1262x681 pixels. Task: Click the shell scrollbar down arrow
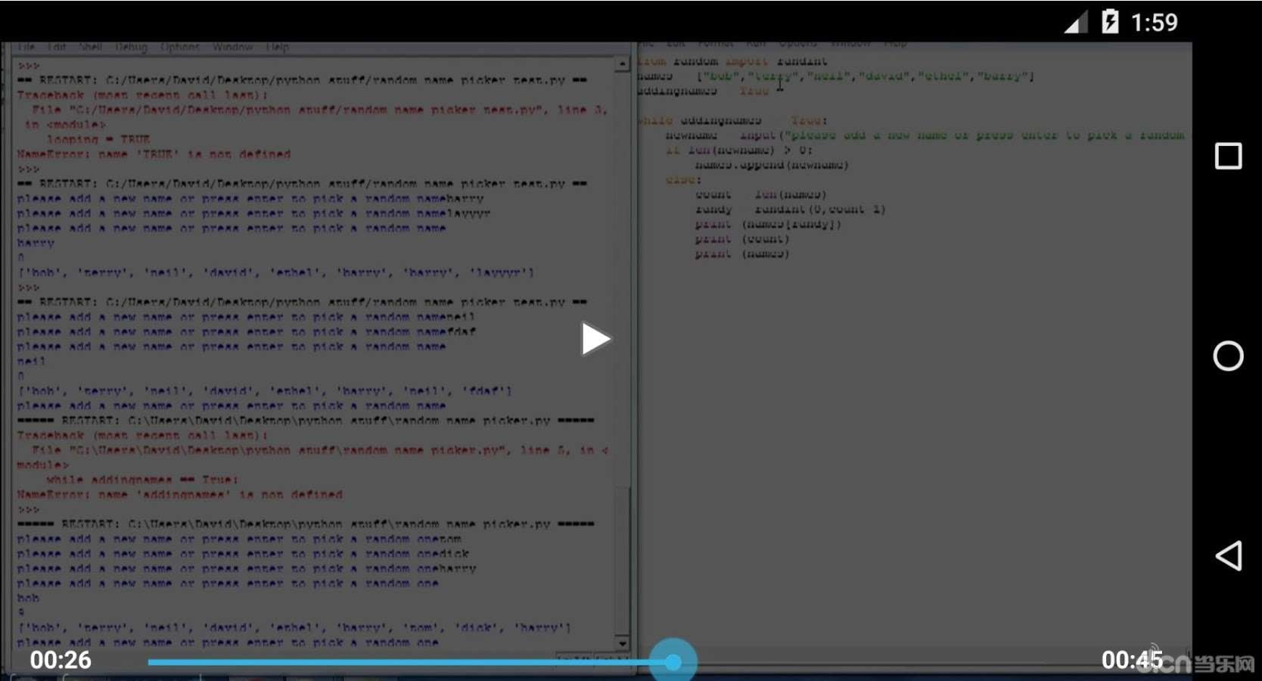(x=623, y=644)
